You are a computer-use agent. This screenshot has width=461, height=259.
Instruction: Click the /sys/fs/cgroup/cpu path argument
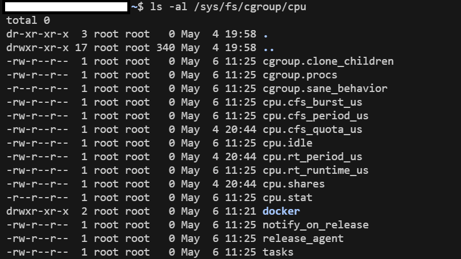pos(250,7)
